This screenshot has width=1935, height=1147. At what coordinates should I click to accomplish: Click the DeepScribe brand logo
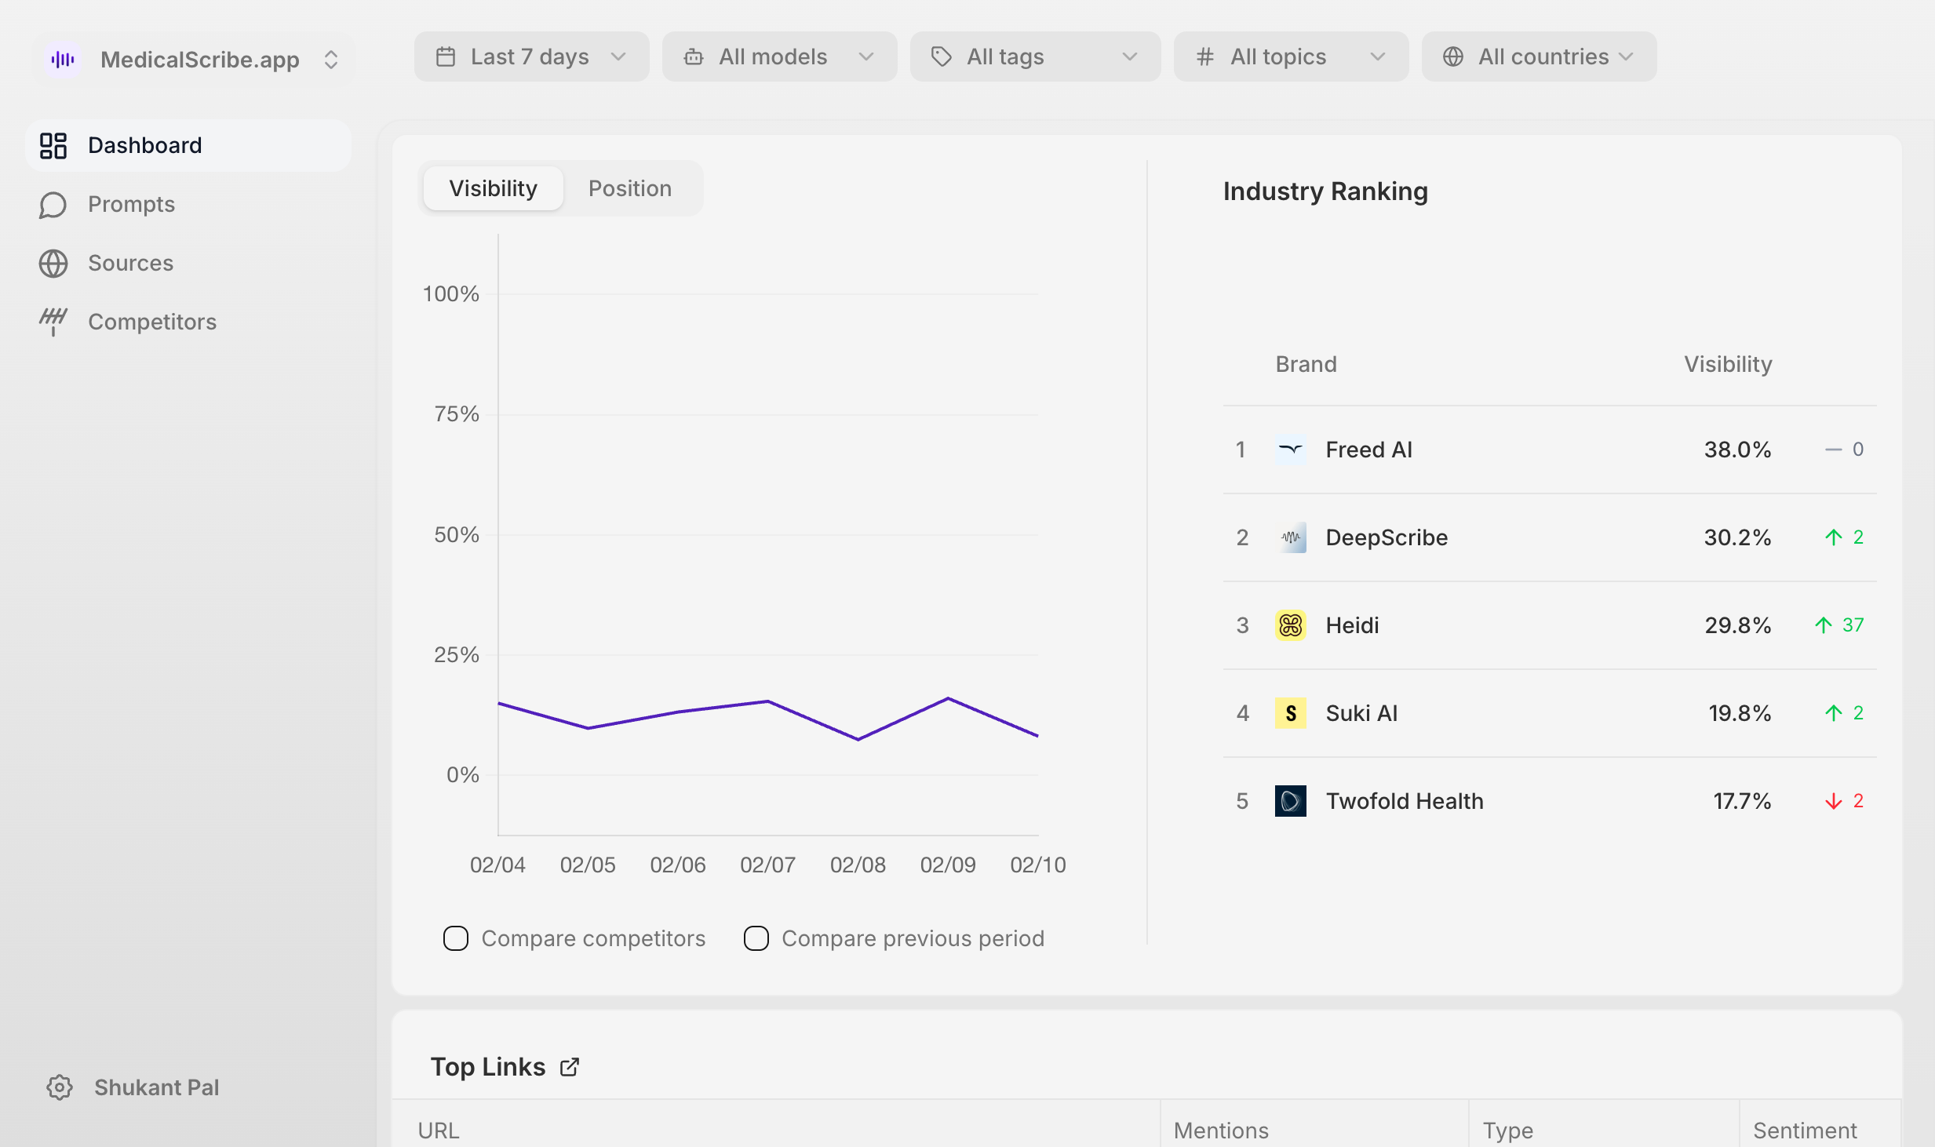pos(1290,537)
